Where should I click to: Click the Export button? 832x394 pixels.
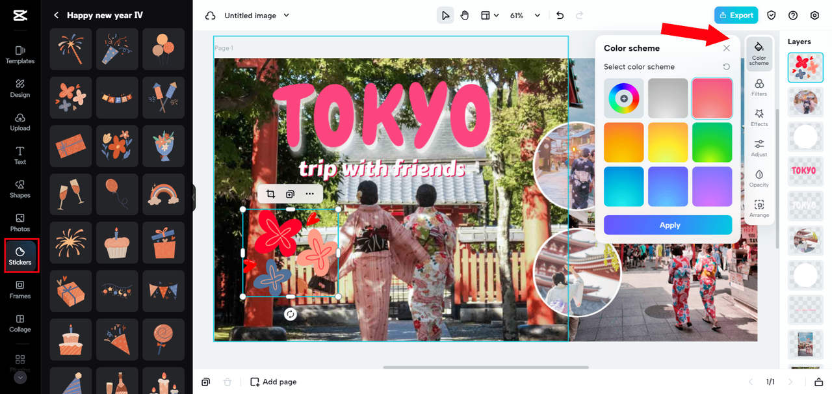(736, 15)
